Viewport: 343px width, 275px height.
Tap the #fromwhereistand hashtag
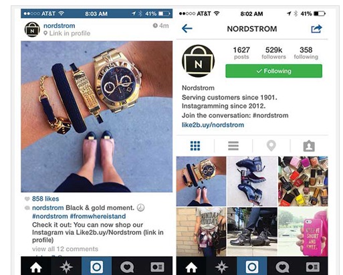click(98, 216)
